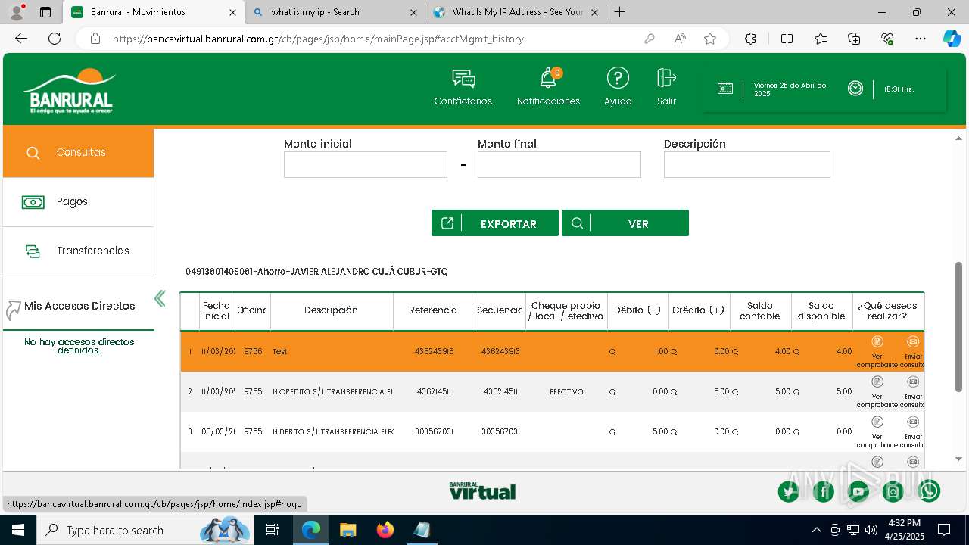Focus the Monto final input field
Screen dimensions: 969x545
[x=559, y=165]
